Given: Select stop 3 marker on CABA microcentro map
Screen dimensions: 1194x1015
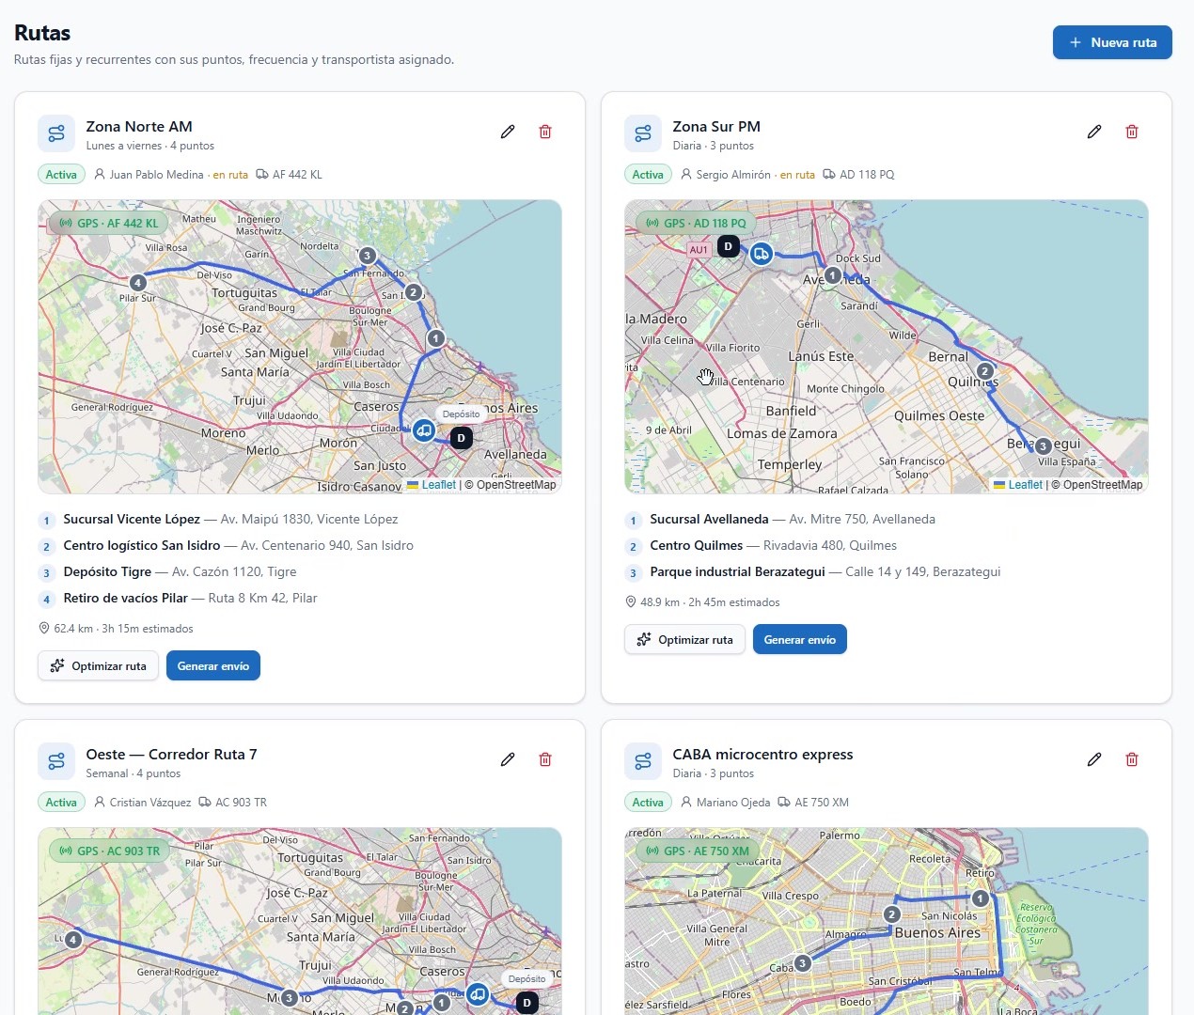Looking at the screenshot, I should tap(802, 962).
